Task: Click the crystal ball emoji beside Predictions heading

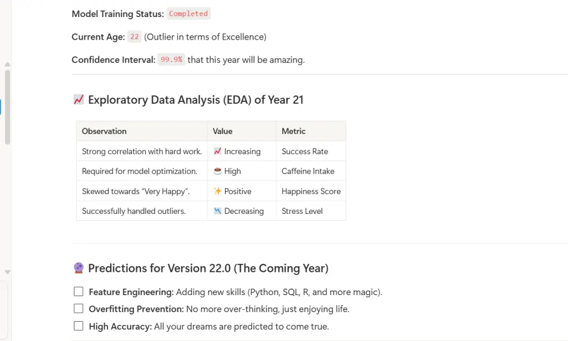Action: point(78,268)
